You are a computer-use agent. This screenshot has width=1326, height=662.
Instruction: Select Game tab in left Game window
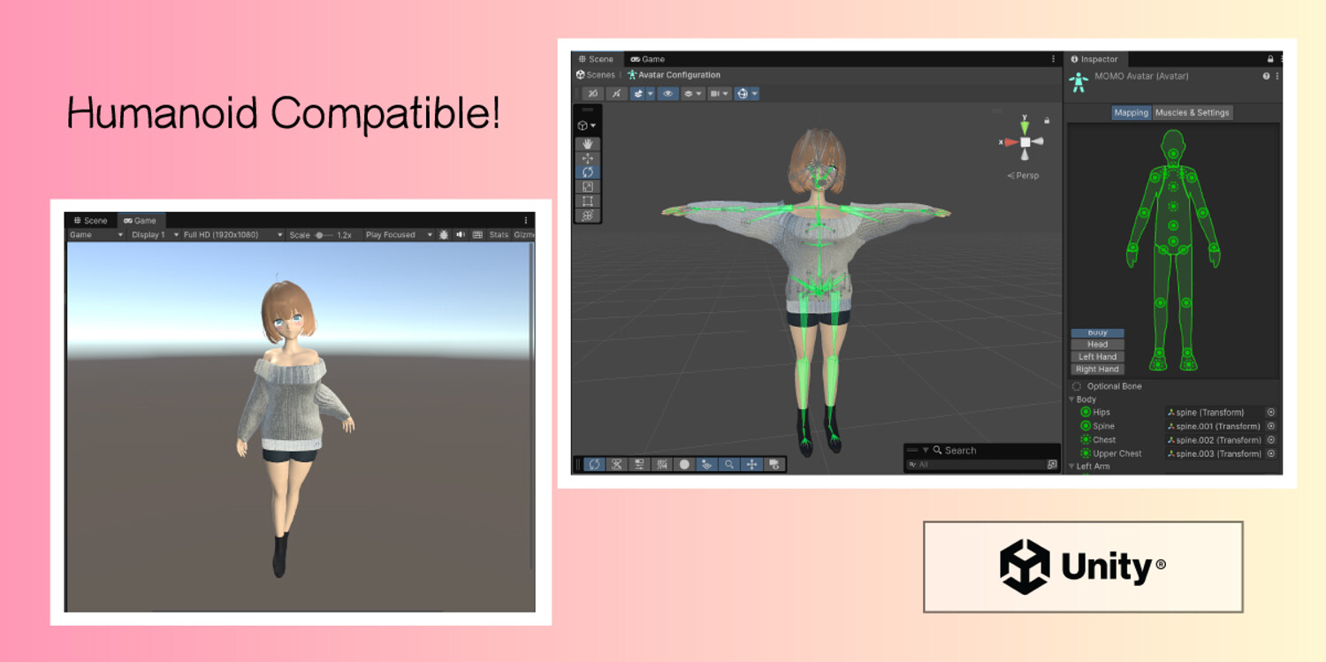(x=140, y=221)
